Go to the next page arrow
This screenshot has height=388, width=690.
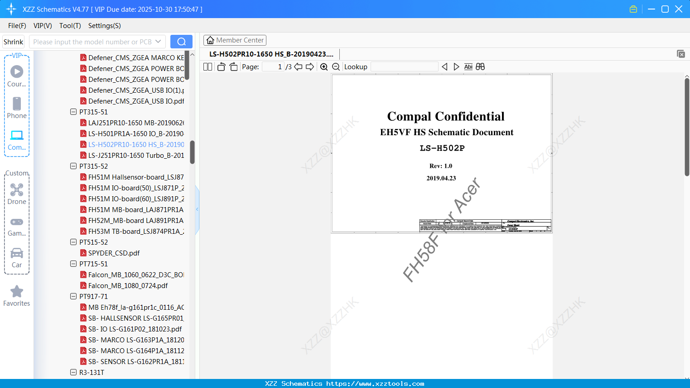click(310, 67)
